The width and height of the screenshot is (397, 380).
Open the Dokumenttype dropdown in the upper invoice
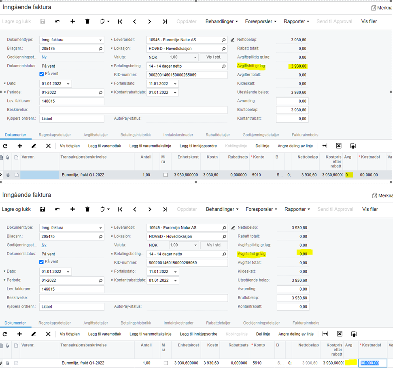[100, 40]
